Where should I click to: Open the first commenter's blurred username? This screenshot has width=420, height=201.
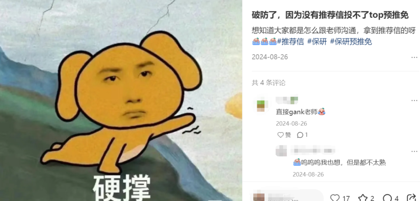(x=287, y=100)
